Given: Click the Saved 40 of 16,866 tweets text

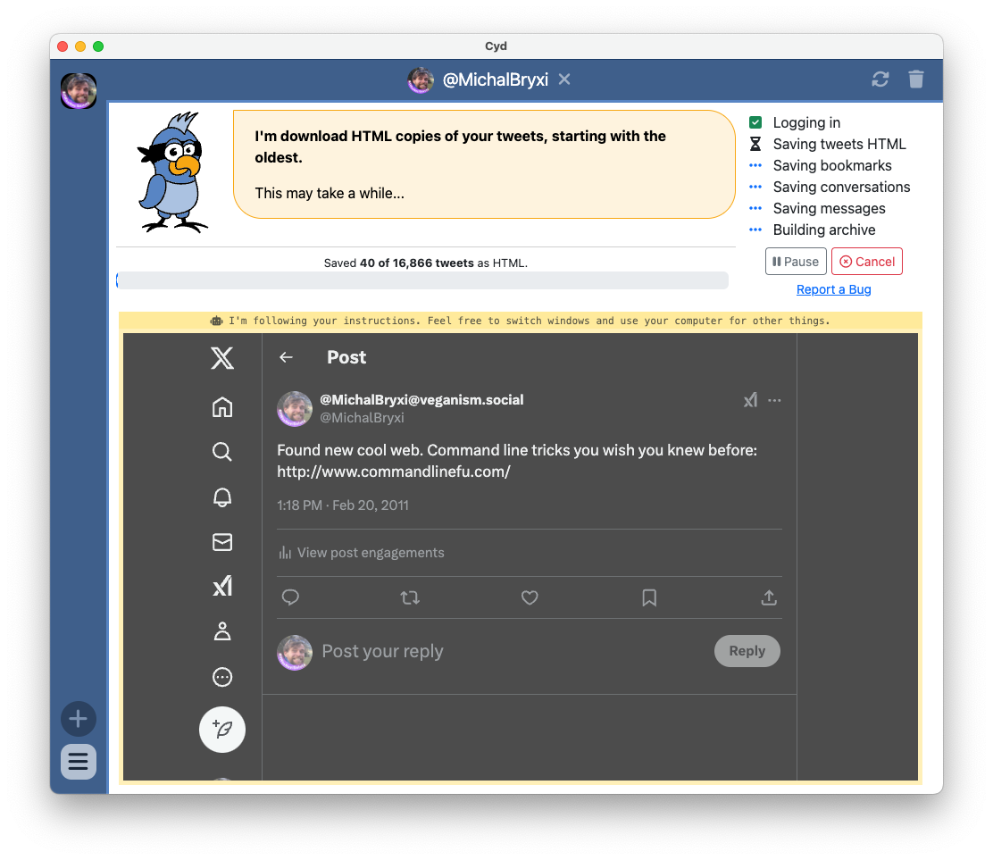Looking at the screenshot, I should click(426, 263).
